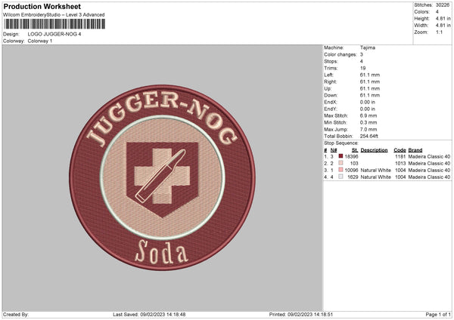Select 'Wilcom EmbroideryStudio – Level 3 Advanced' text
Screen dimensions: 454x320
(x=54, y=15)
